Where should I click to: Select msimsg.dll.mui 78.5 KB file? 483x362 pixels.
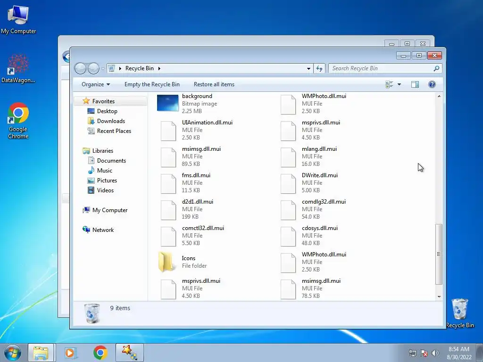pyautogui.click(x=310, y=288)
